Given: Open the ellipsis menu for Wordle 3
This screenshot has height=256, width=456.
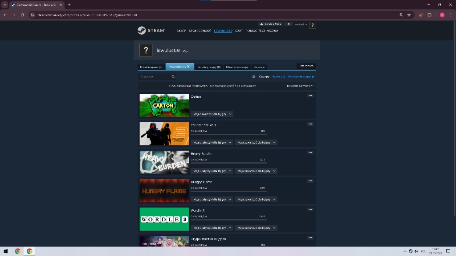Looking at the screenshot, I should coord(310,209).
